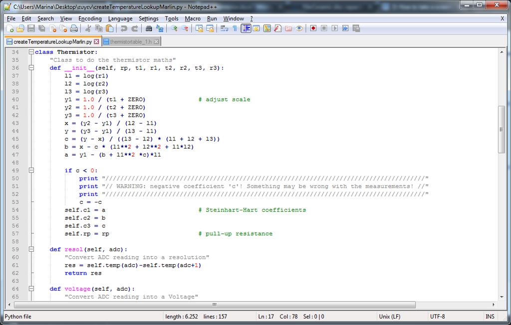Screen dimensions: 511x325
Task: Click the macro Playback icon
Action: point(335,28)
